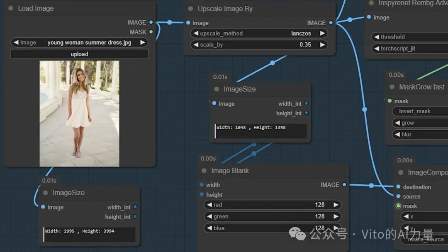Click the link midpoint between Load Image and Upscale
448x252 pixels.
(170, 22)
